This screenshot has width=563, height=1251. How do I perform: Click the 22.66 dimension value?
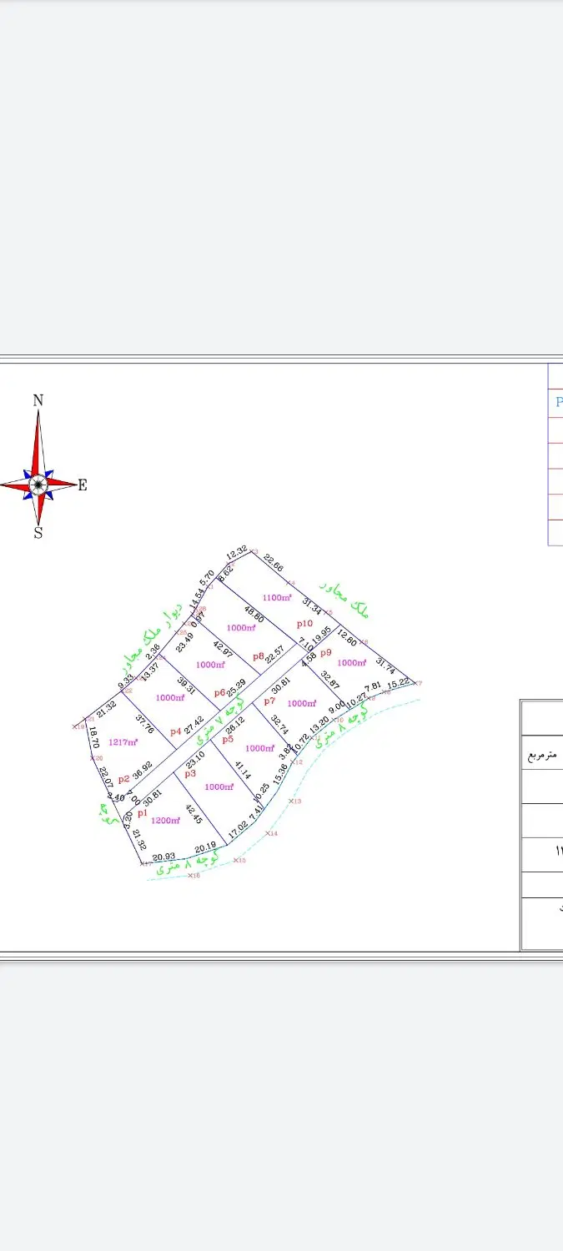tap(274, 562)
